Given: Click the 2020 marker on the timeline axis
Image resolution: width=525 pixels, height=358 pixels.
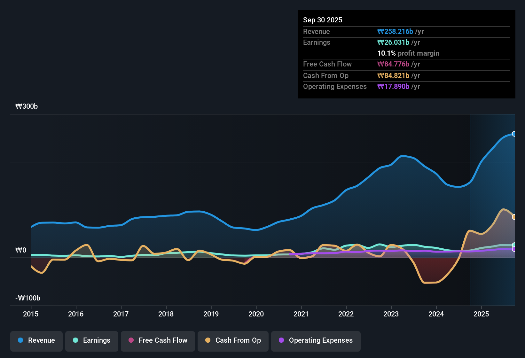Looking at the screenshot, I should coord(256,314).
